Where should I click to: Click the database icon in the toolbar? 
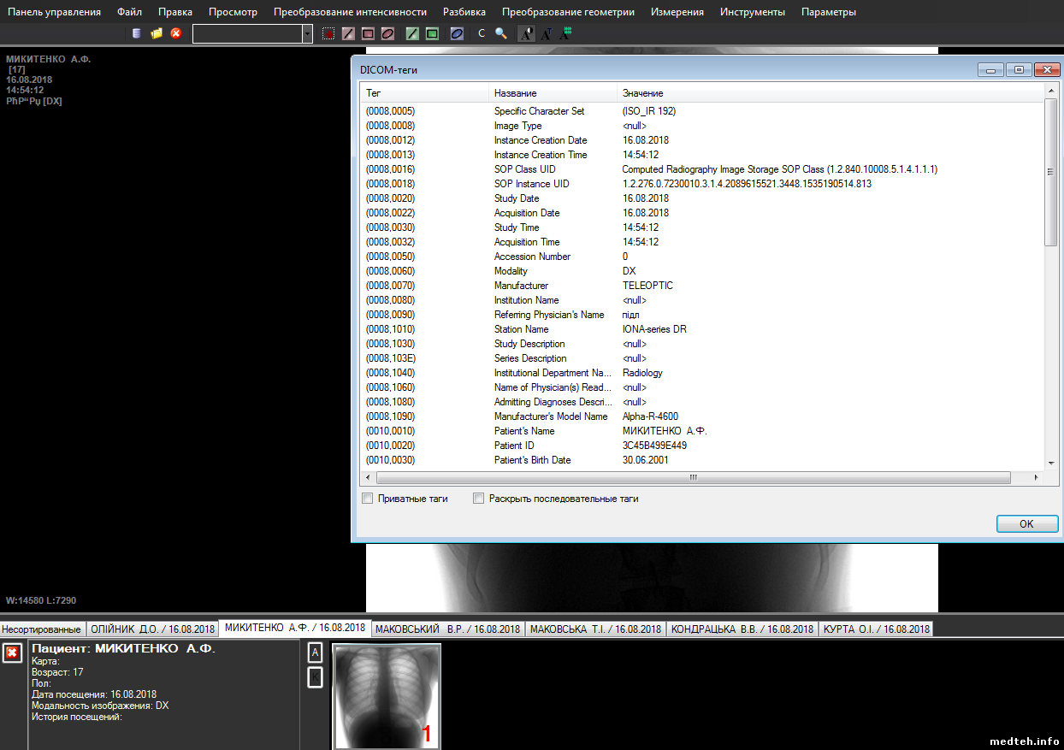point(137,33)
